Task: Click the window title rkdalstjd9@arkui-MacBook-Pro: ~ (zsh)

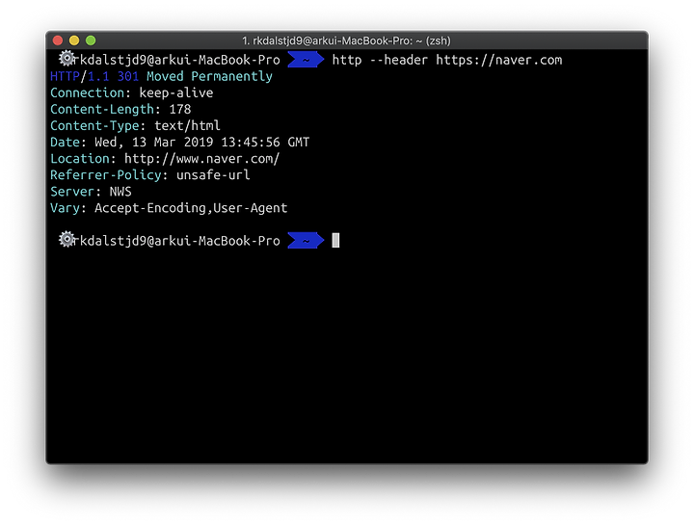Action: point(346,40)
